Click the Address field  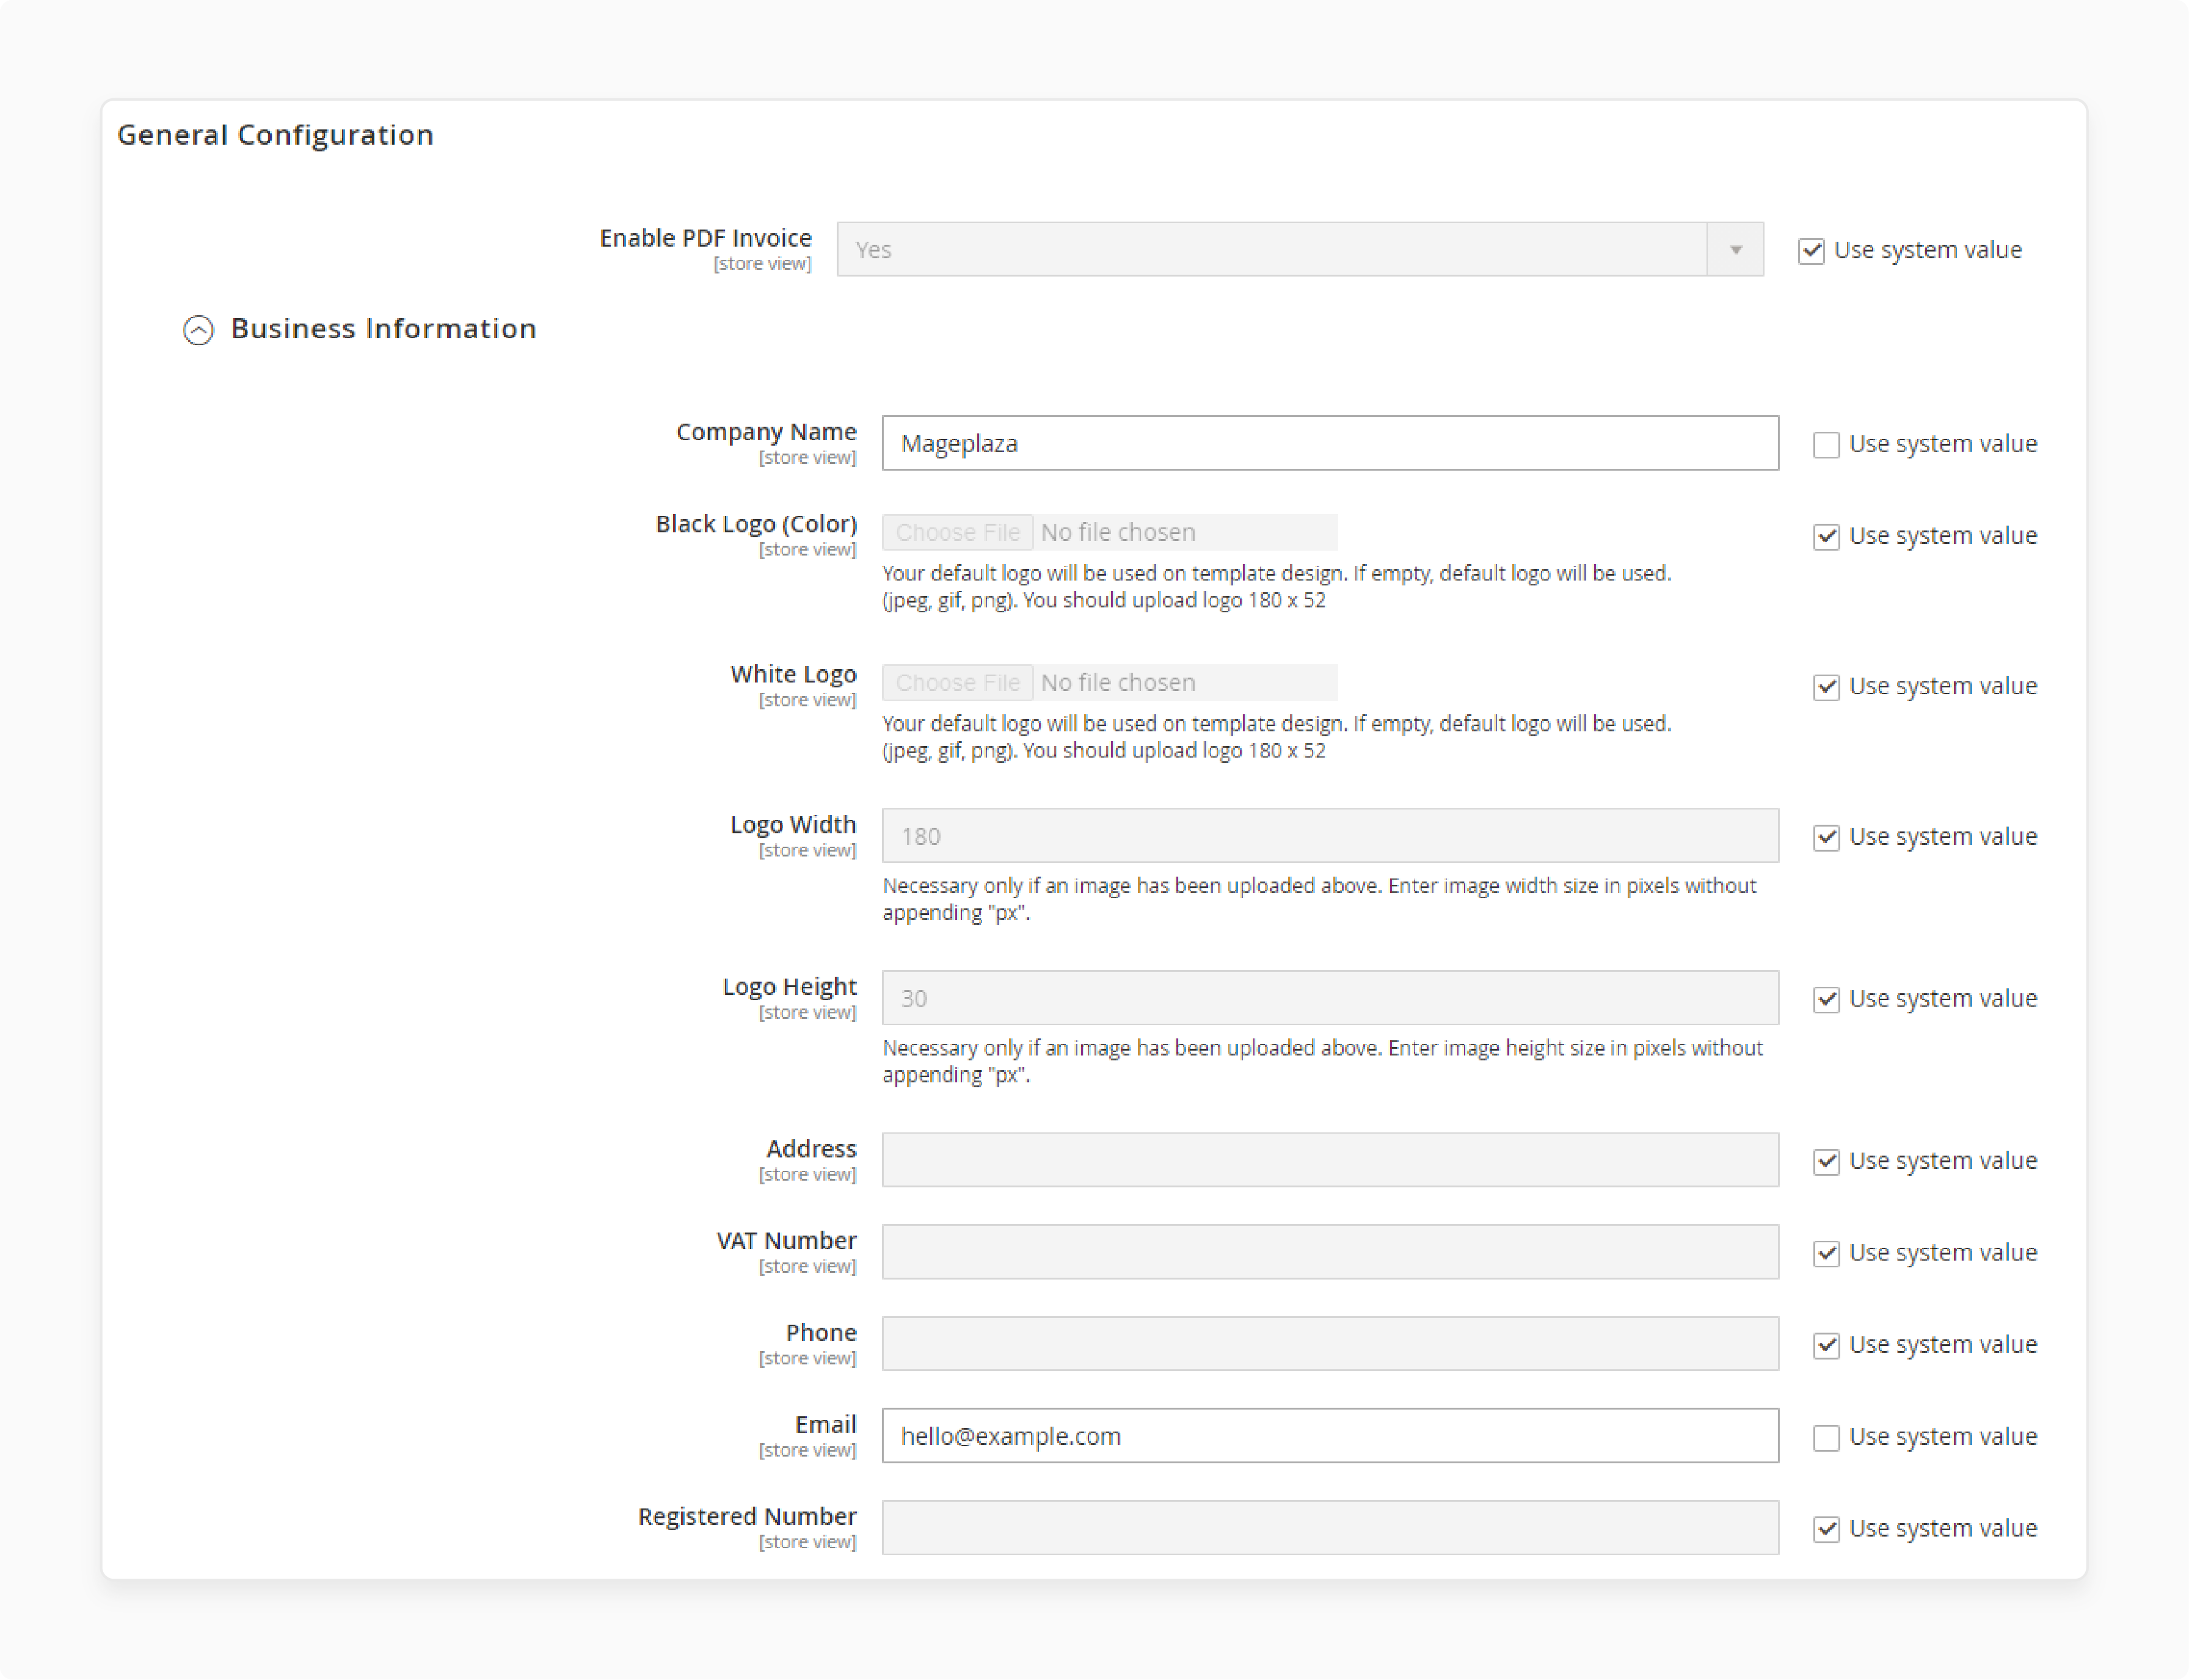1330,1160
